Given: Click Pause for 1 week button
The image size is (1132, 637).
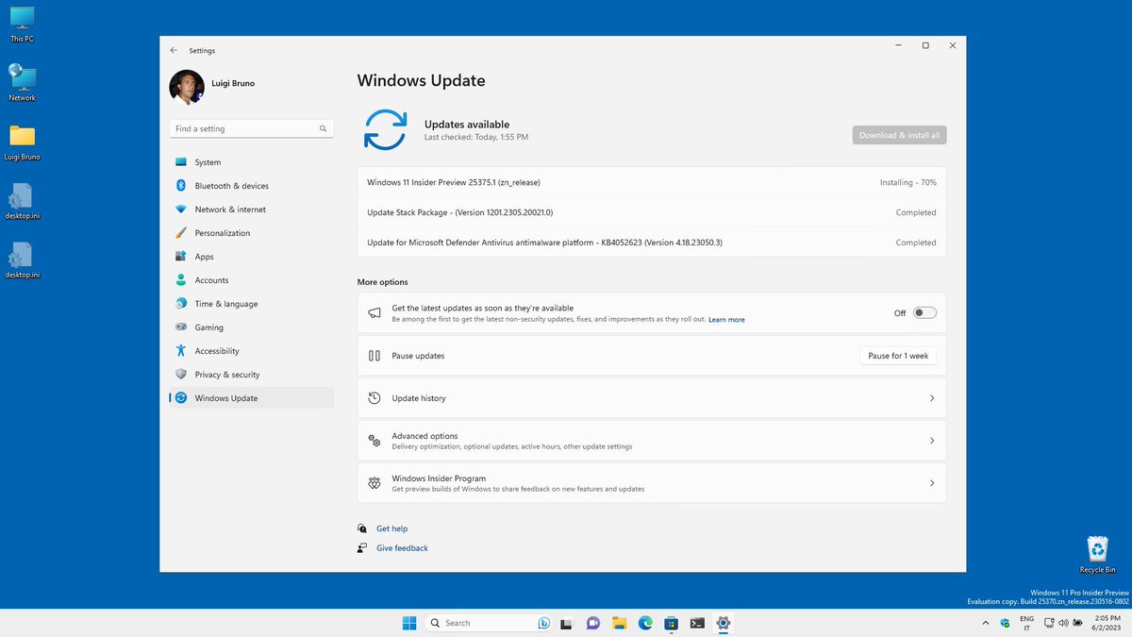Looking at the screenshot, I should pyautogui.click(x=898, y=356).
